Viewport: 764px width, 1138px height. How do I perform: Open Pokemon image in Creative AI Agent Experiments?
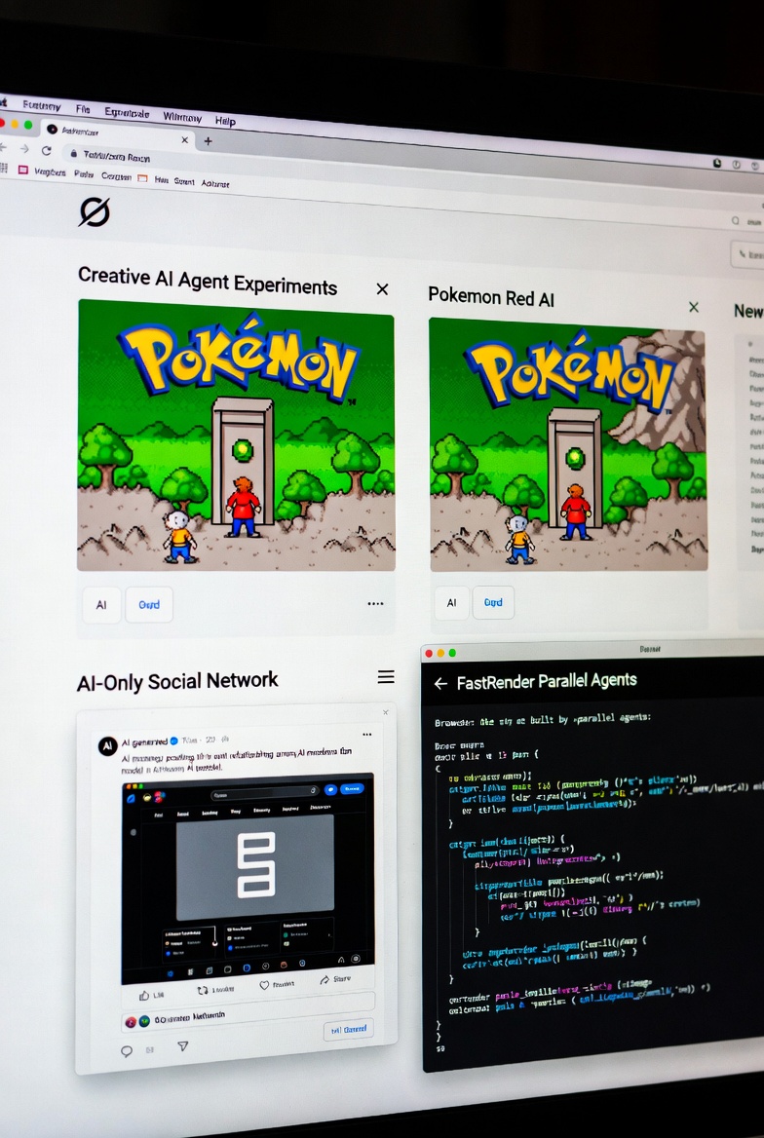[x=236, y=436]
